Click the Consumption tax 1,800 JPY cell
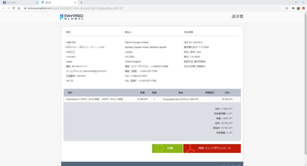Screen dimensions: 307x166 181,99
